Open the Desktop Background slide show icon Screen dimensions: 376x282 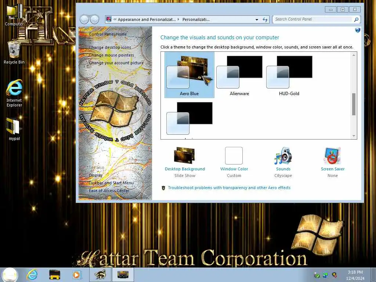184,155
